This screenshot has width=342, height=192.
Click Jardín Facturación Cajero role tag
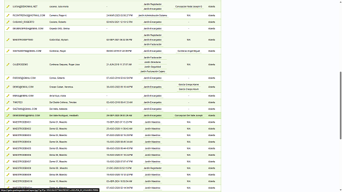coord(152,71)
